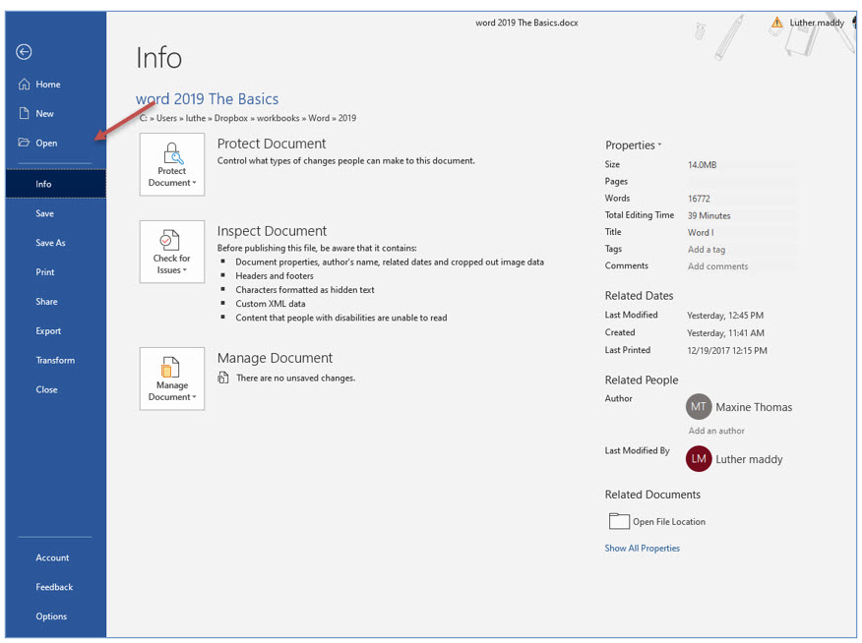Image resolution: width=862 pixels, height=643 pixels.
Task: Click the Luther maddy account name at top
Action: pyautogui.click(x=817, y=23)
